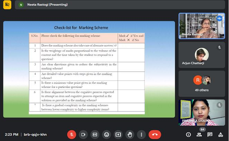Click the Check-list for Marking Scheme slide

[x=89, y=69]
